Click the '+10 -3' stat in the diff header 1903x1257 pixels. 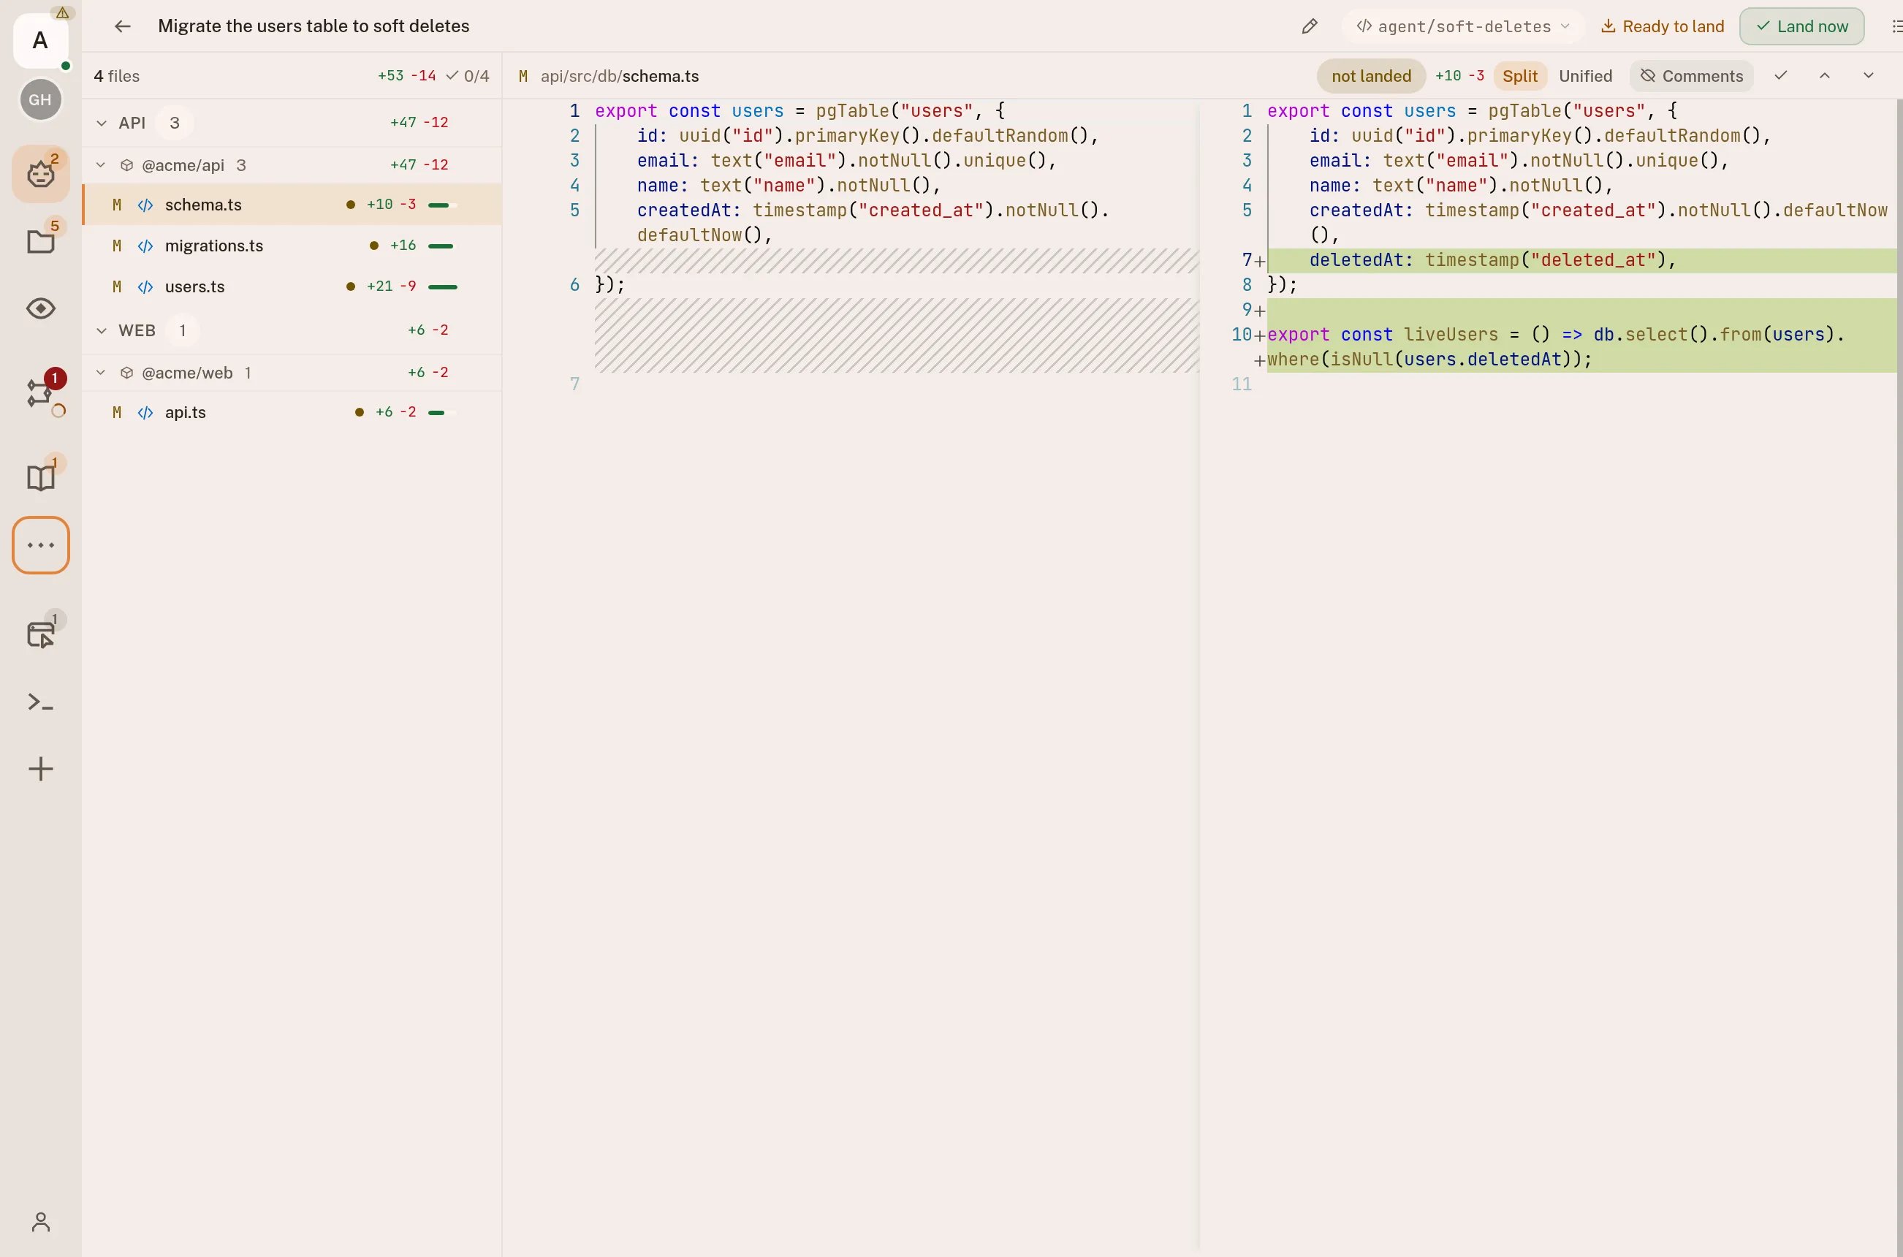(x=1459, y=76)
